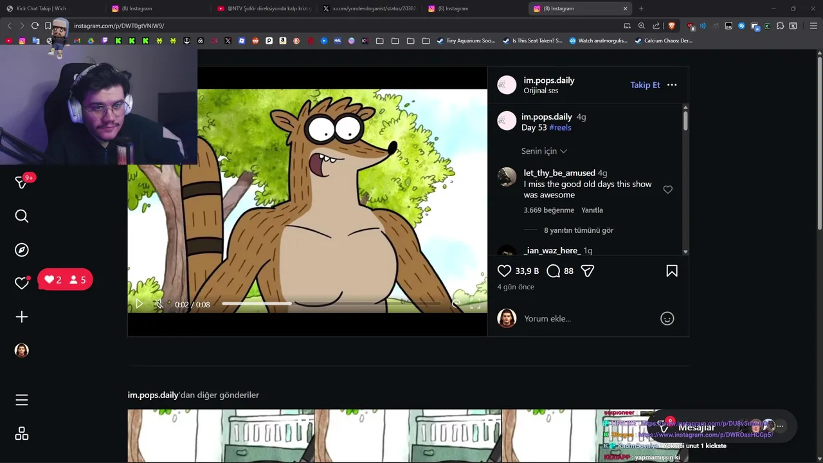This screenshot has height=463, width=823.
Task: Open im.pops.daily profile from the post header
Action: tap(548, 80)
